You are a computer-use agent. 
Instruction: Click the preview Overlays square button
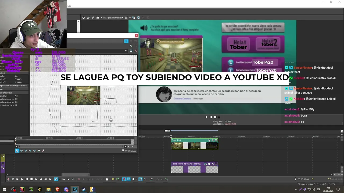(x=126, y=18)
